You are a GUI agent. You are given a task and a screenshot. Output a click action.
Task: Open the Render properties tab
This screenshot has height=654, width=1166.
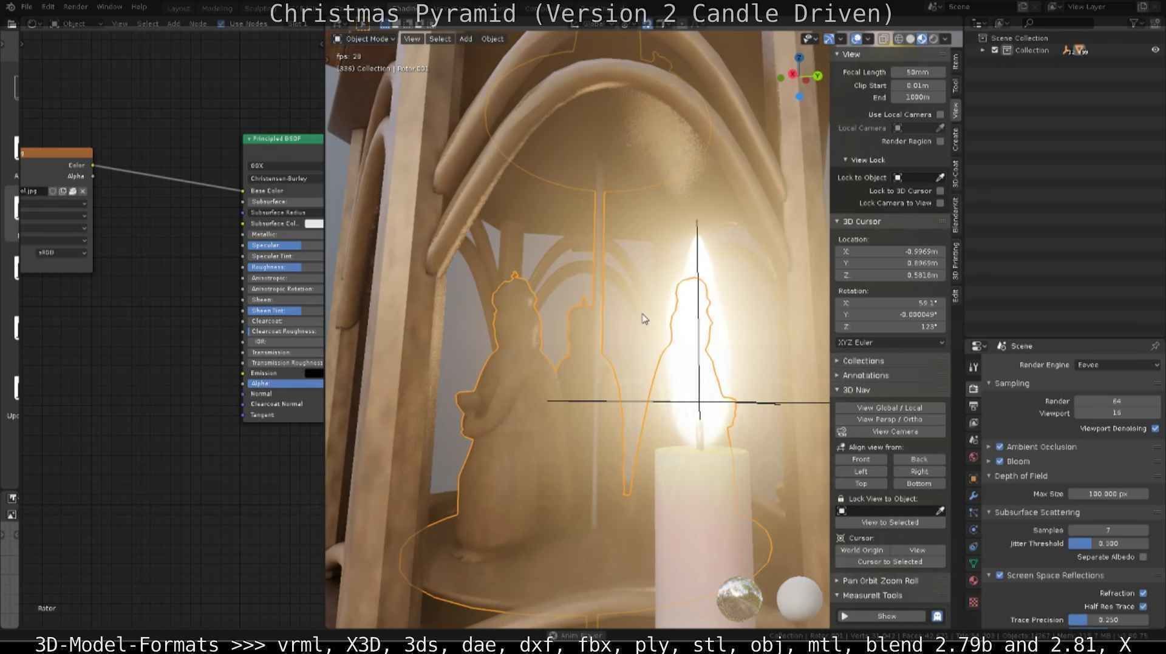click(973, 389)
